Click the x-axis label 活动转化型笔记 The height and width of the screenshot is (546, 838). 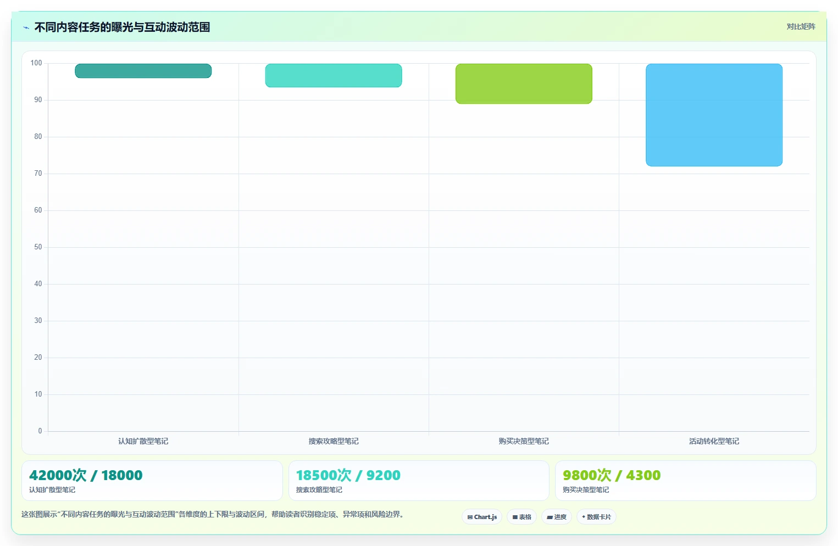(714, 441)
